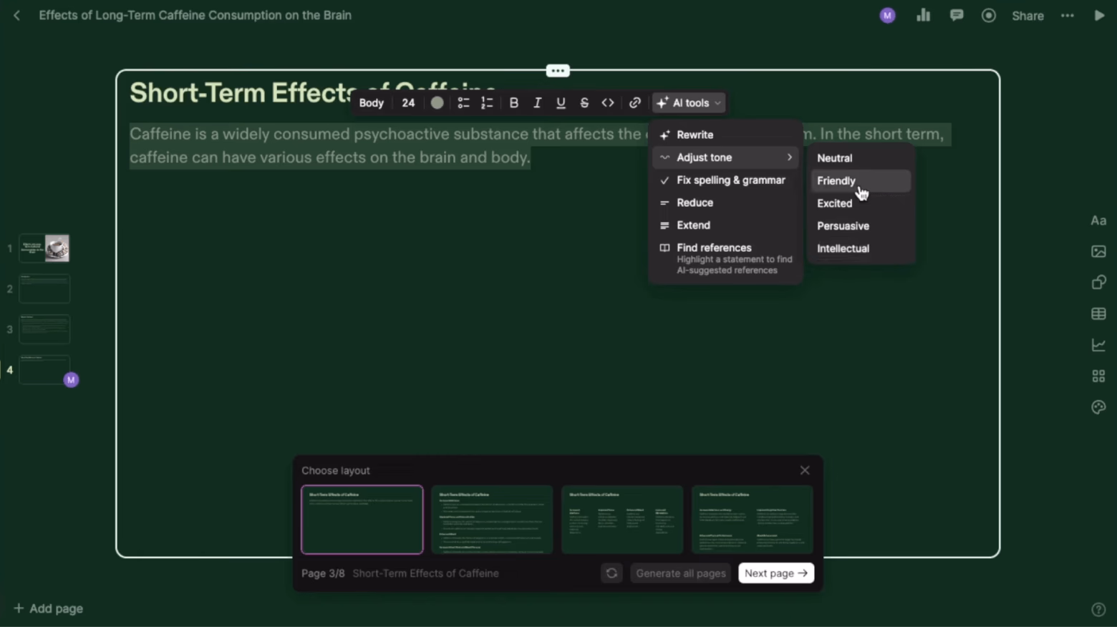The width and height of the screenshot is (1117, 627).
Task: Open the slide options handle above the card
Action: coord(557,70)
